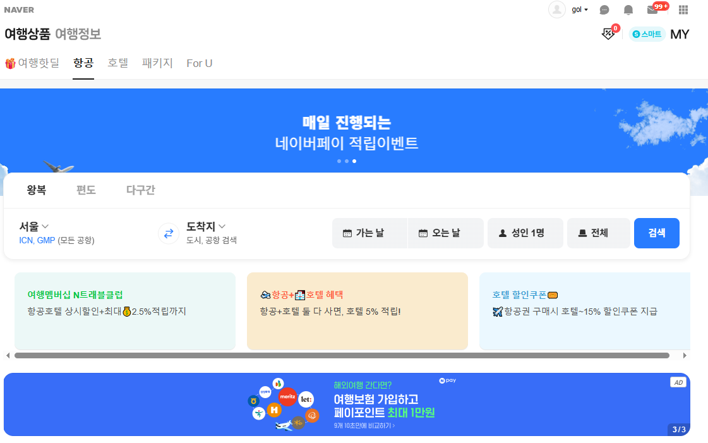Click the 스마트 badge button

point(647,34)
